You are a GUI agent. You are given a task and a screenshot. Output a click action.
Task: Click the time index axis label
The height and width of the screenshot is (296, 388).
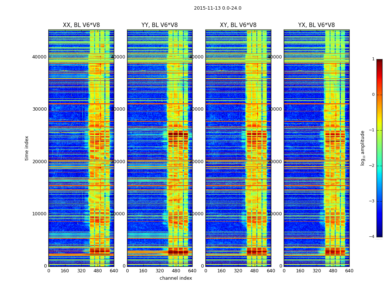pos(27,148)
